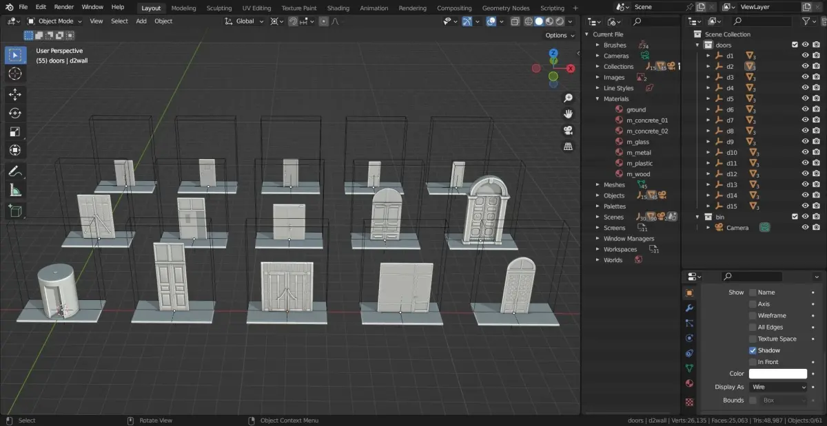
Task: Click the white object Color swatch
Action: tap(777, 374)
